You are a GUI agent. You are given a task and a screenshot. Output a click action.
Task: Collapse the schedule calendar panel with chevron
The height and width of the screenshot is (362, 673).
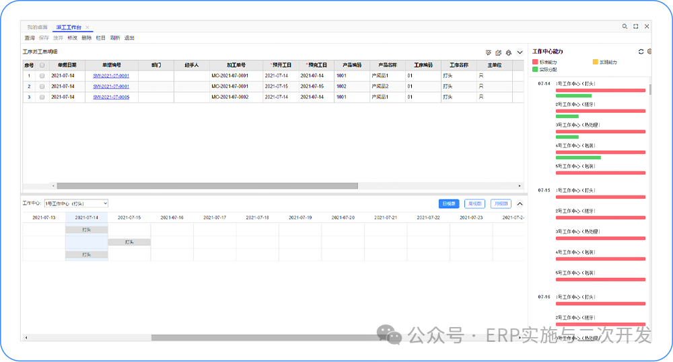coord(520,203)
